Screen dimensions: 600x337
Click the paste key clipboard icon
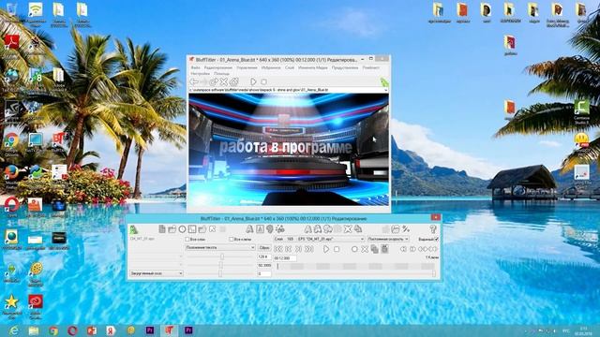coord(384,249)
